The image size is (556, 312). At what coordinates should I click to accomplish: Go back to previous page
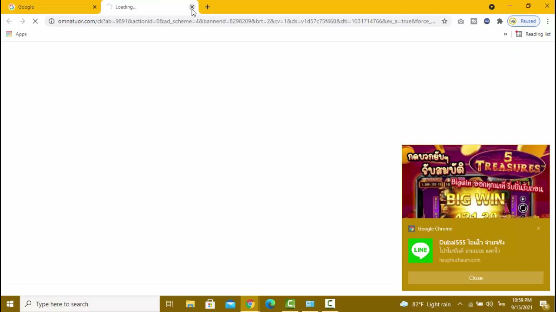point(9,21)
